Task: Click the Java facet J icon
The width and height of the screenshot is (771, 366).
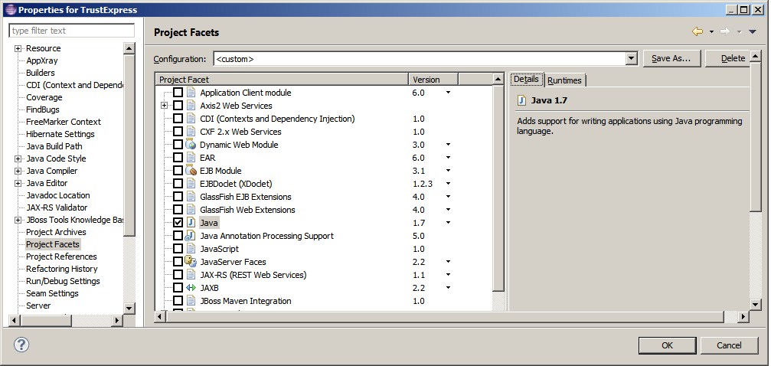Action: 191,223
